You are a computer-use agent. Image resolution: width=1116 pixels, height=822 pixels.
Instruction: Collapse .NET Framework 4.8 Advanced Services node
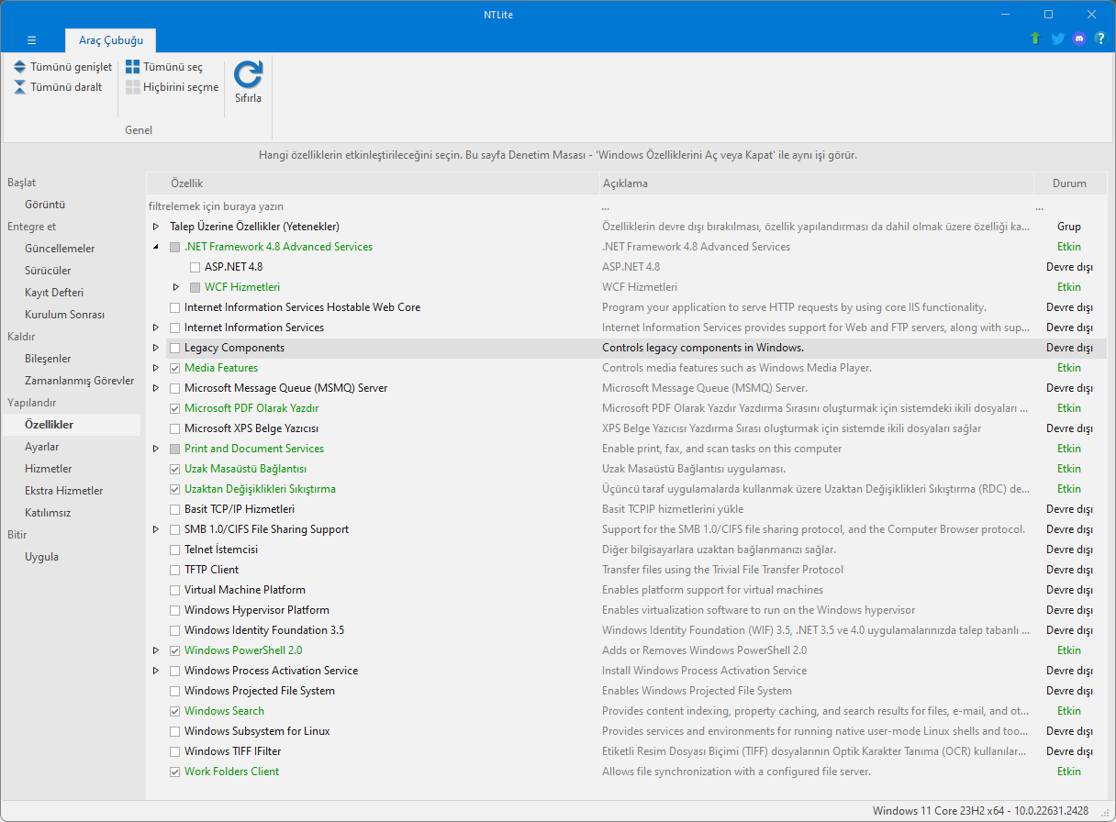[x=156, y=247]
